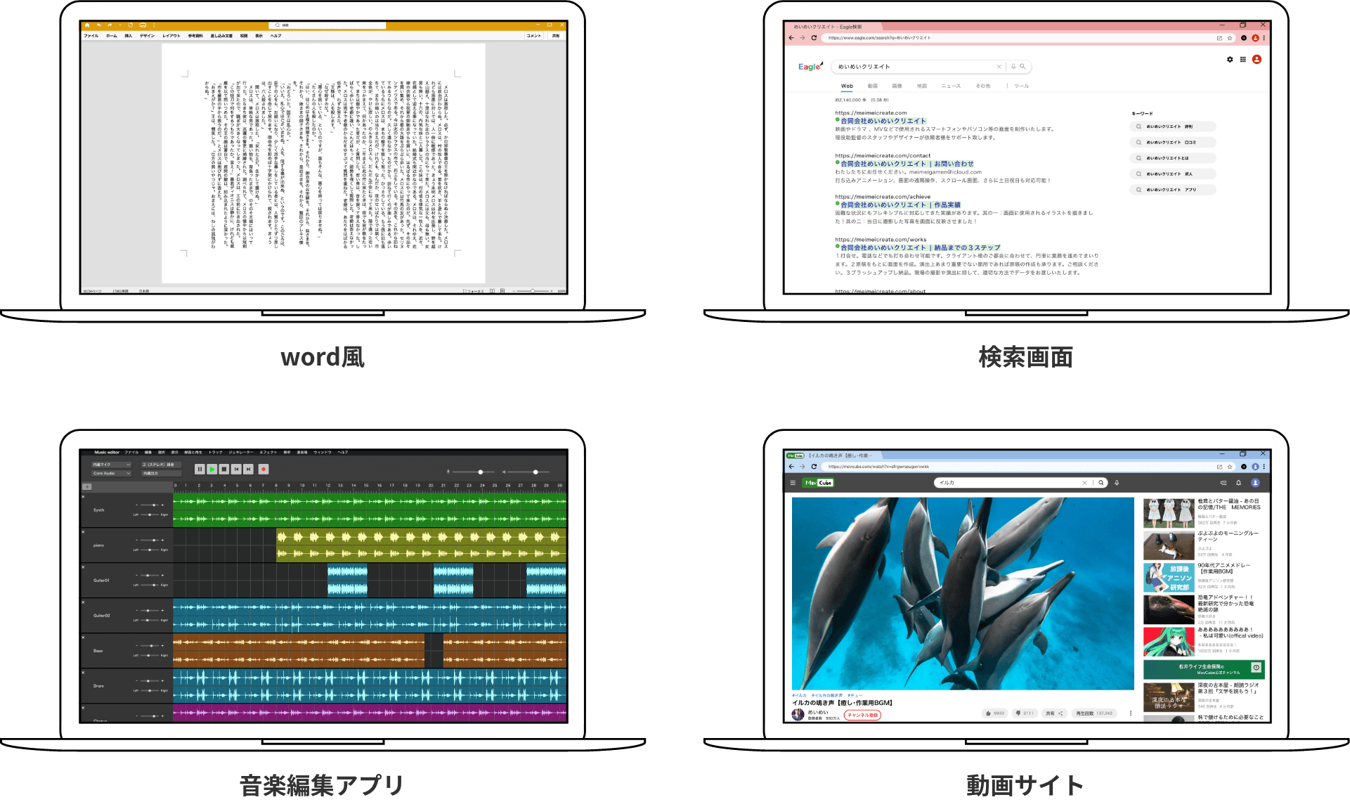Image resolution: width=1350 pixels, height=802 pixels.
Task: Remove the Guiter02 track with its X
Action: [x=83, y=602]
